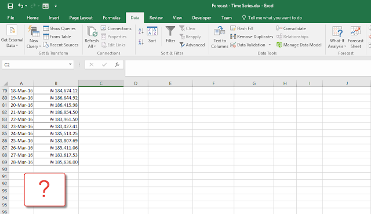Click the Select All corner triangle
The image size is (371, 214).
(5, 84)
